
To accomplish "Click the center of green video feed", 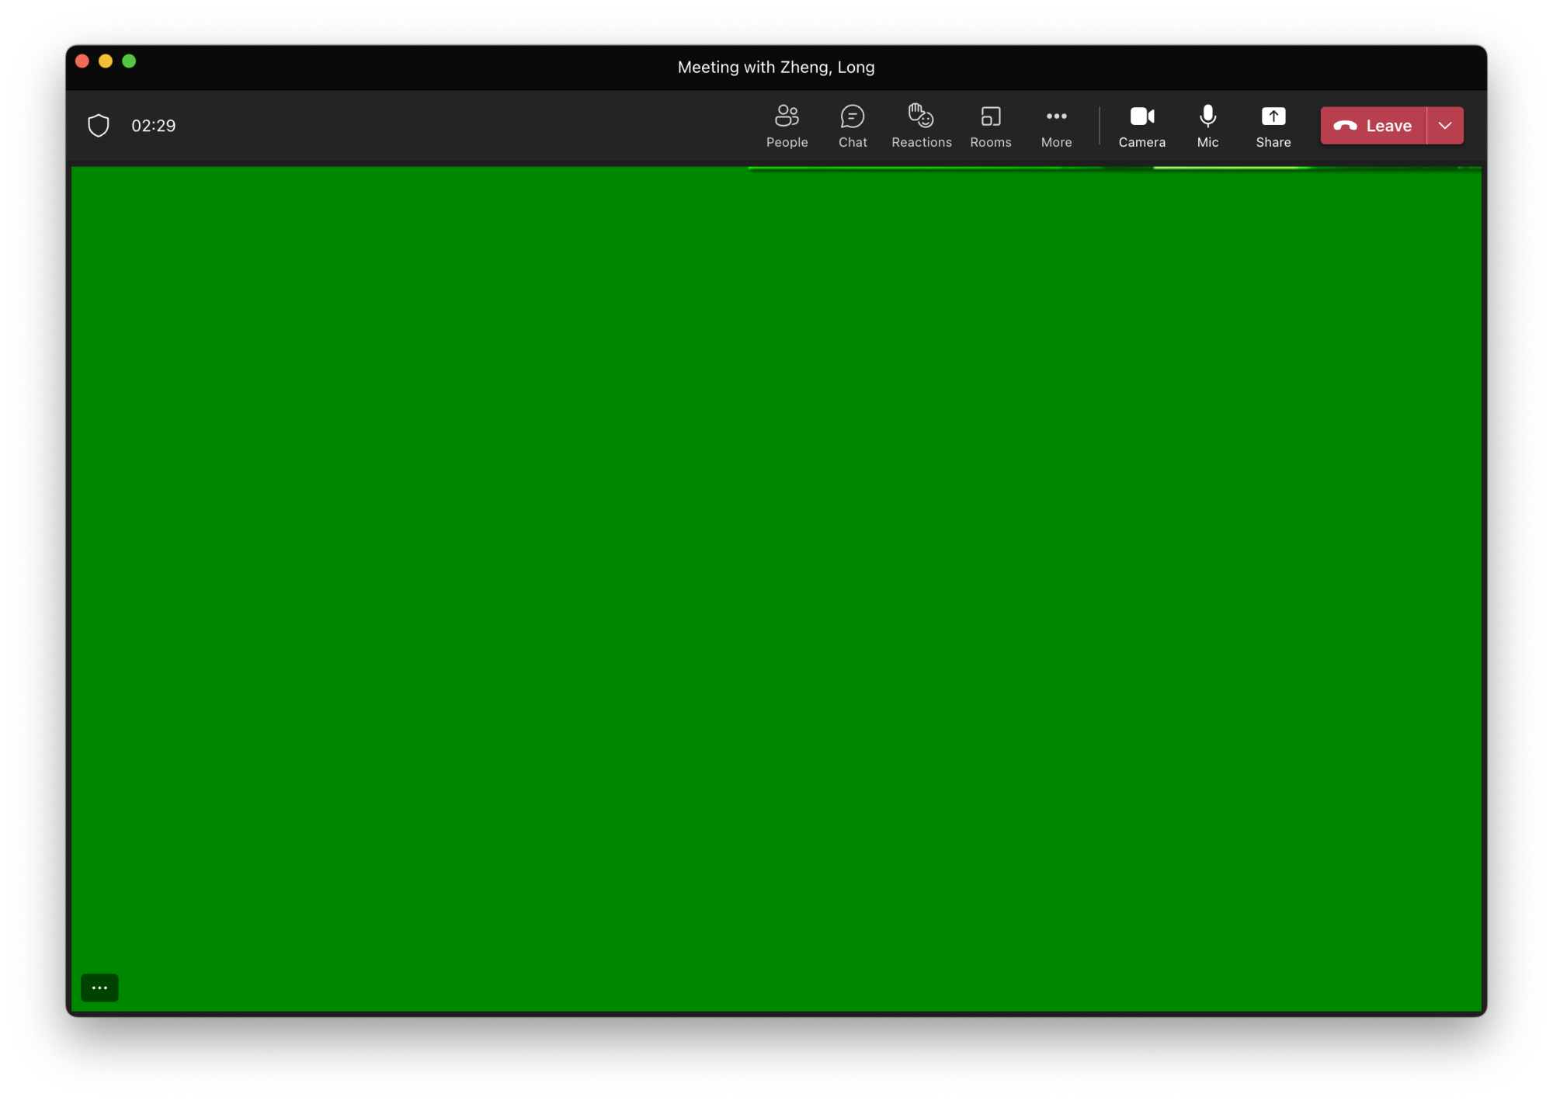I will point(776,590).
